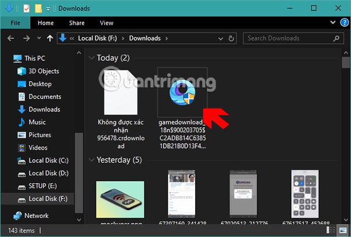Image resolution: width=351 pixels, height=237 pixels.
Task: Open Local Disk (D:) in the sidebar
Action: click(x=43, y=173)
